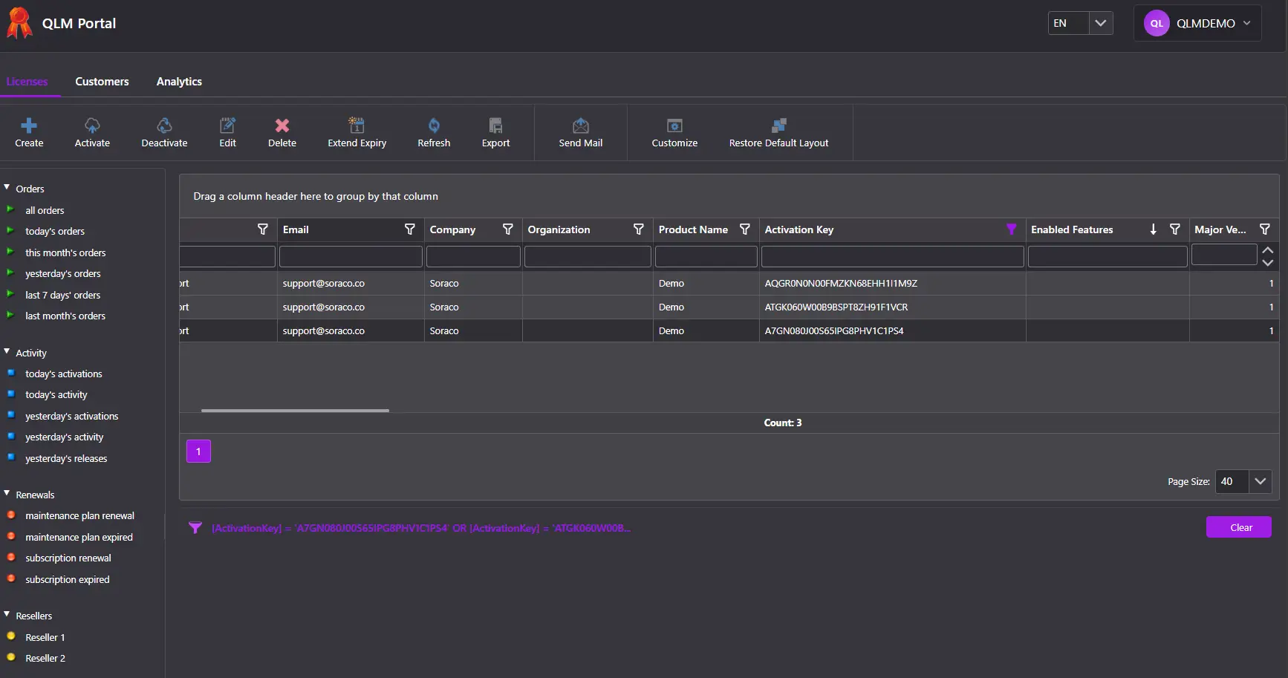Screen dimensions: 1288x678
Task: Click the red Delete icon
Action: click(x=282, y=126)
